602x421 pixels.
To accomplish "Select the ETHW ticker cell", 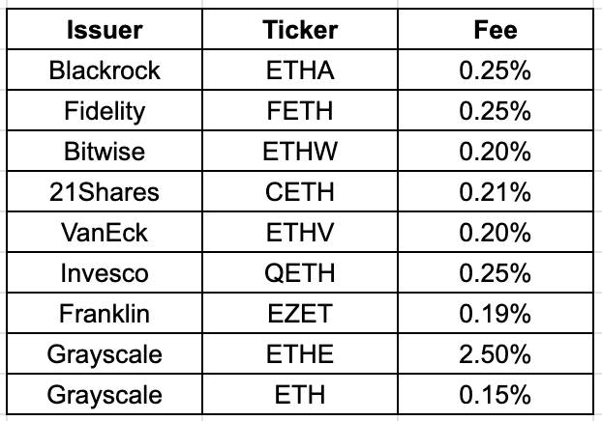I will (x=300, y=151).
